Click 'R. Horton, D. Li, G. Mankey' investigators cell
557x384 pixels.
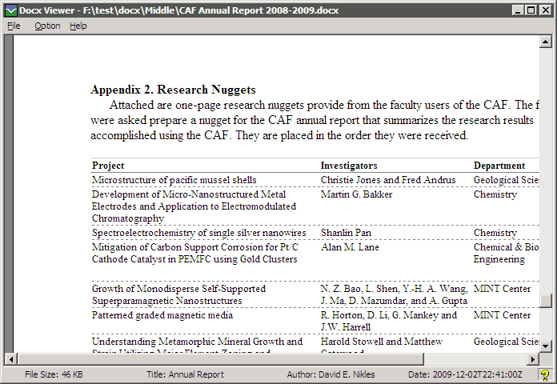click(389, 321)
